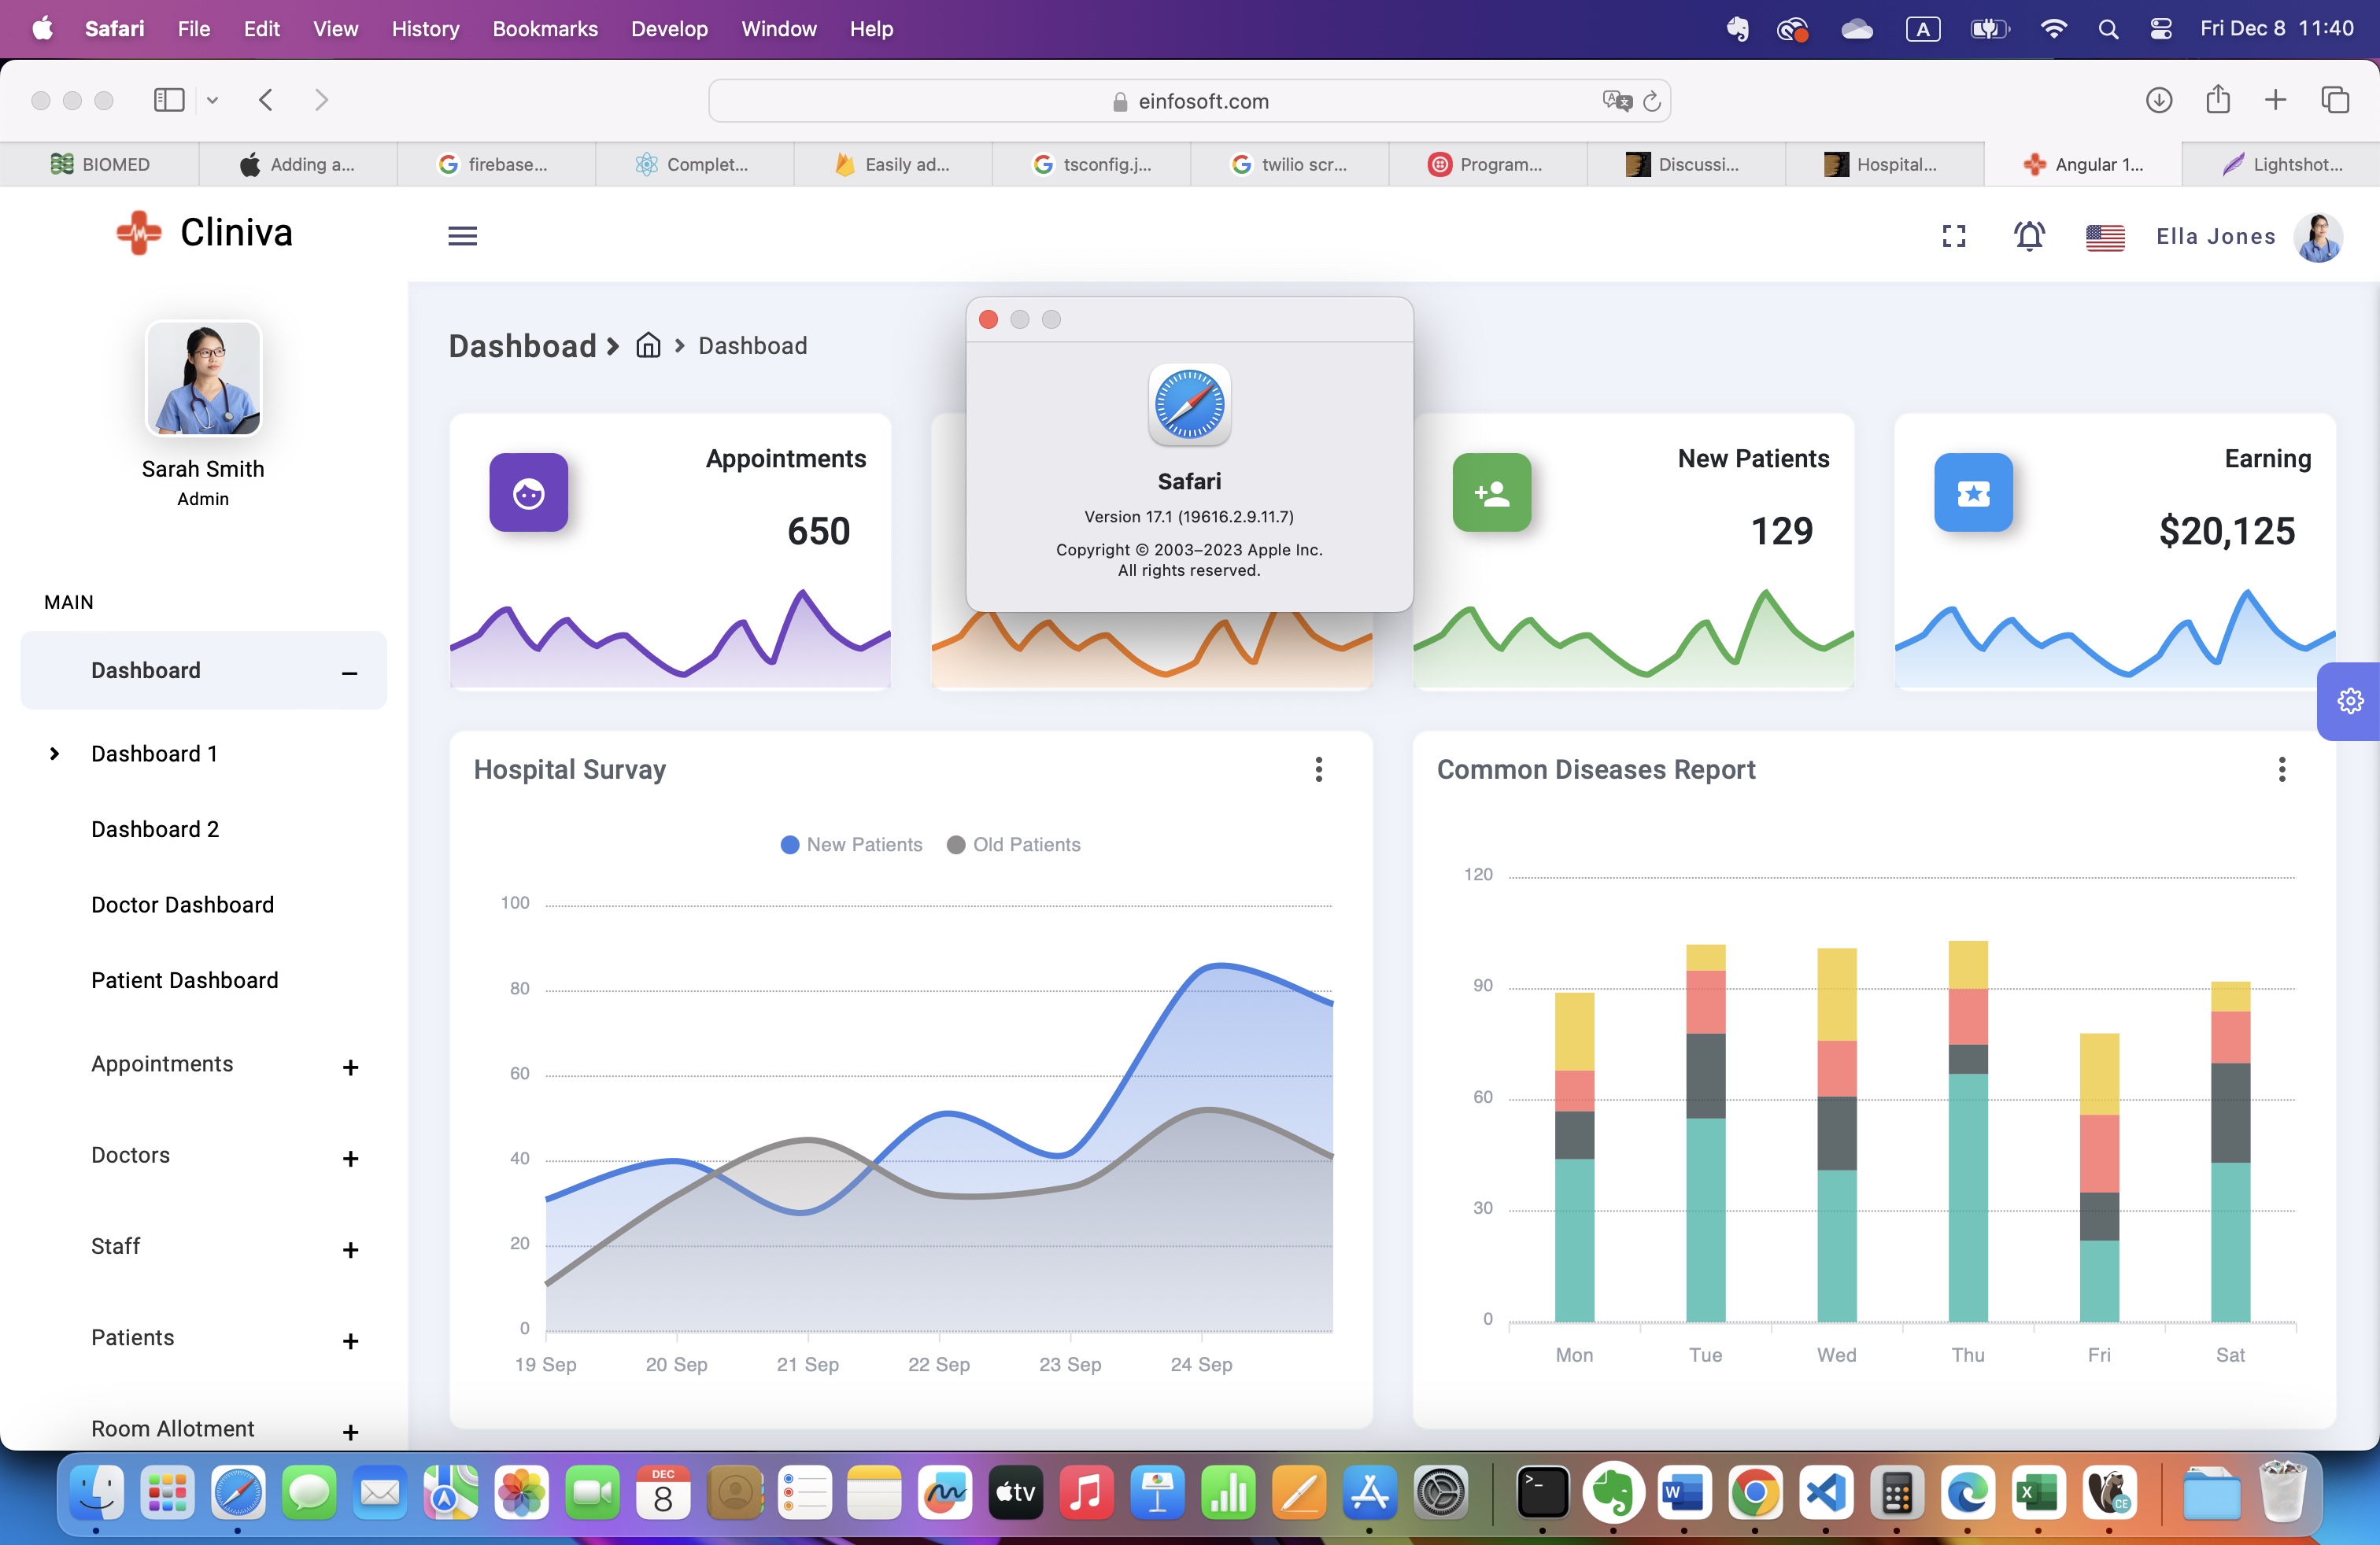The width and height of the screenshot is (2380, 1545).
Task: Open the History menu
Action: tap(425, 29)
